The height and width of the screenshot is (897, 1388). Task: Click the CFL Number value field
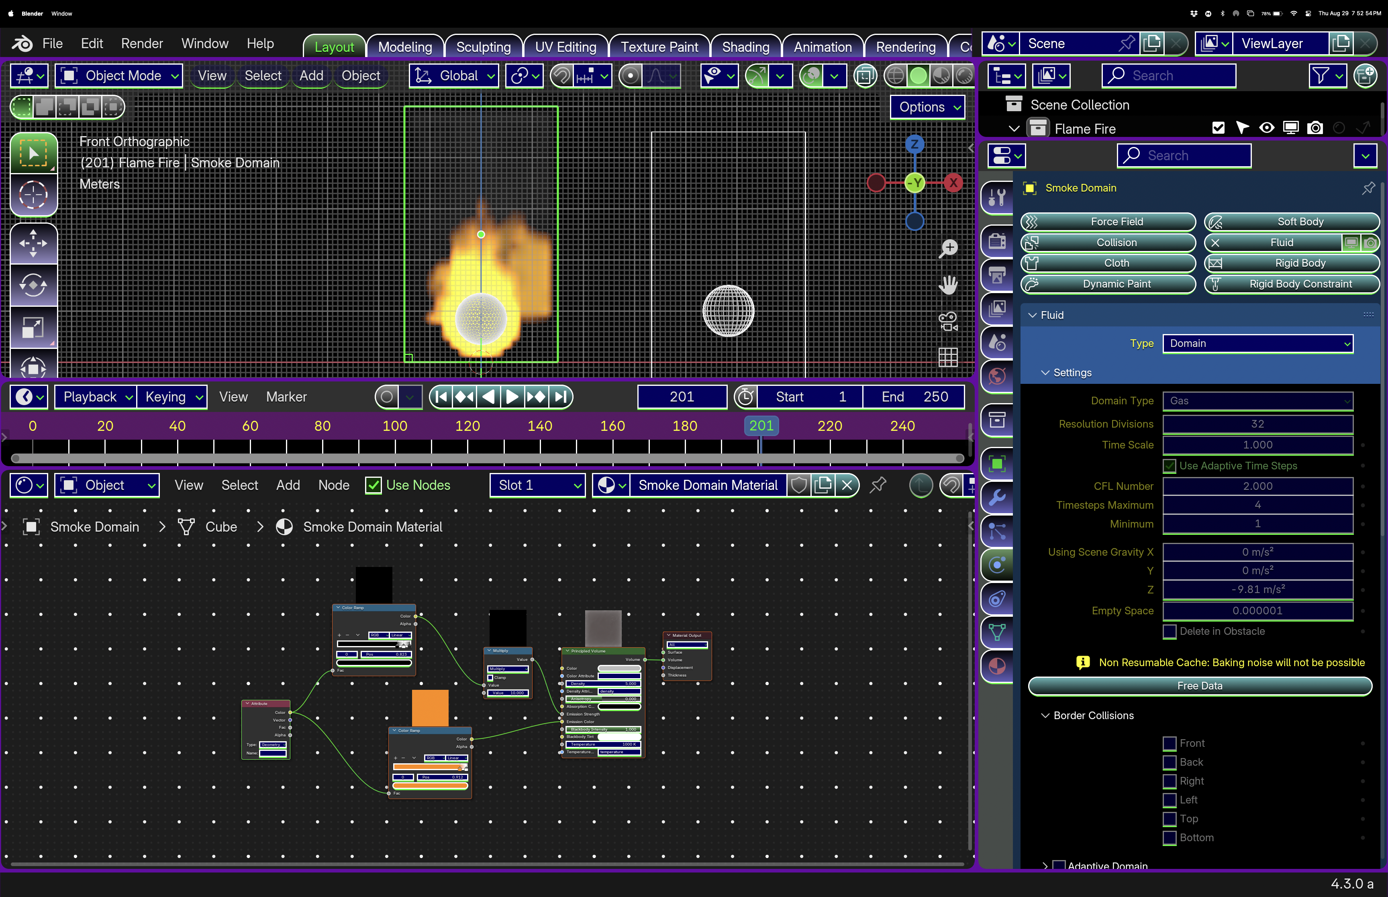pyautogui.click(x=1257, y=486)
